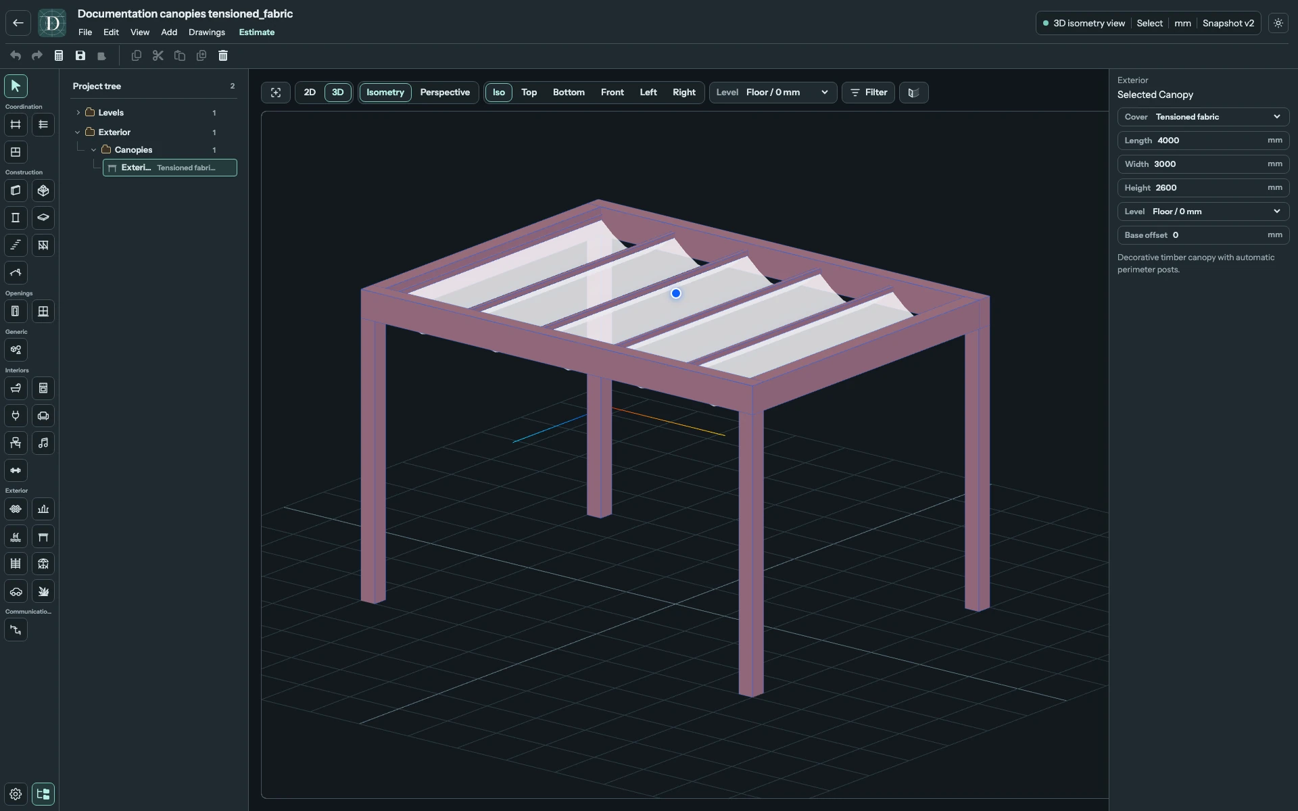Open the File menu
Image resolution: width=1298 pixels, height=811 pixels.
point(85,32)
